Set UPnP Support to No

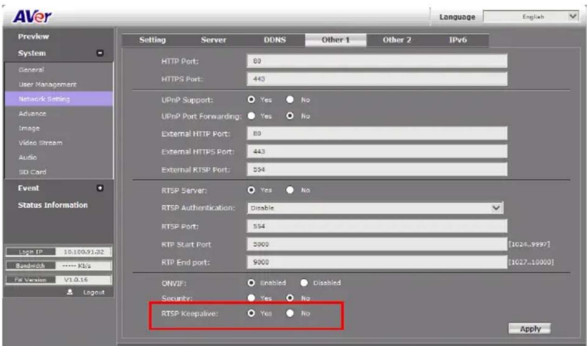(290, 99)
